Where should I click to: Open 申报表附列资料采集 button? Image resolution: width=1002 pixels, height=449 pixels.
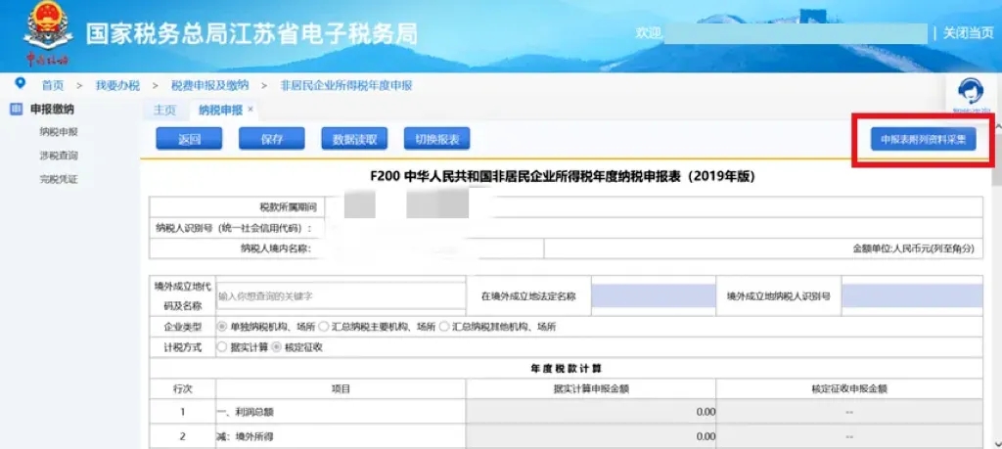[924, 139]
